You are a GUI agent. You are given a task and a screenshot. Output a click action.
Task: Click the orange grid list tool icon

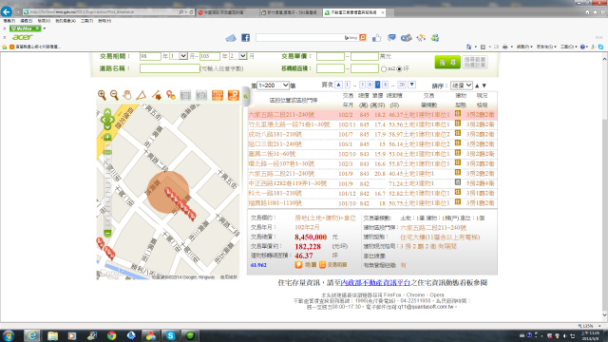[218, 95]
